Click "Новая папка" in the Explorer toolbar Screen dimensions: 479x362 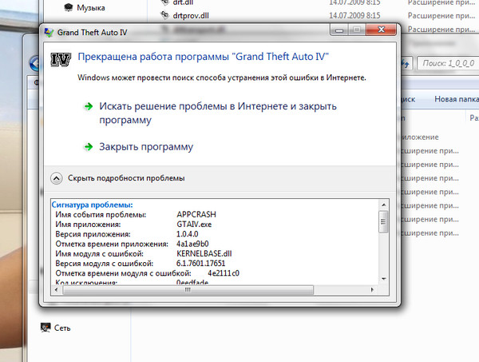pos(457,99)
